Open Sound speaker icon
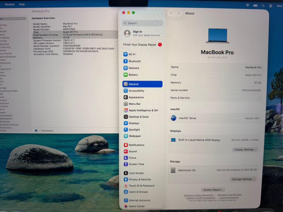The height and width of the screenshot is (212, 283). (x=126, y=151)
